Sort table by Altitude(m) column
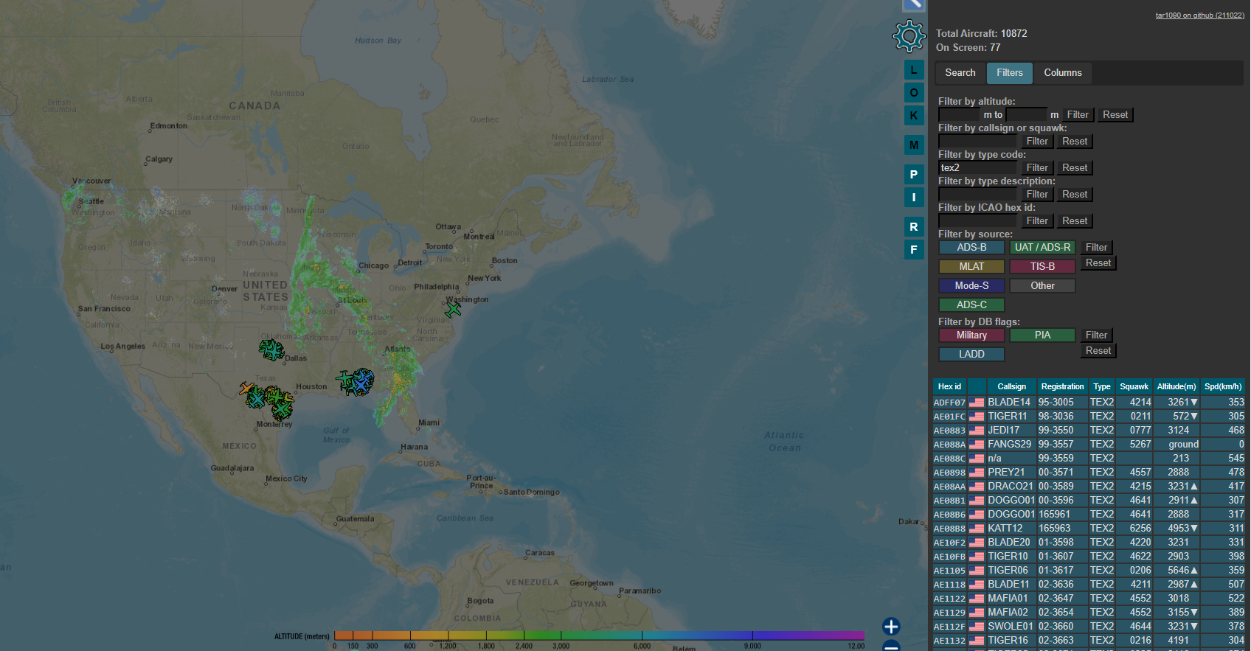The height and width of the screenshot is (651, 1251). point(1176,387)
